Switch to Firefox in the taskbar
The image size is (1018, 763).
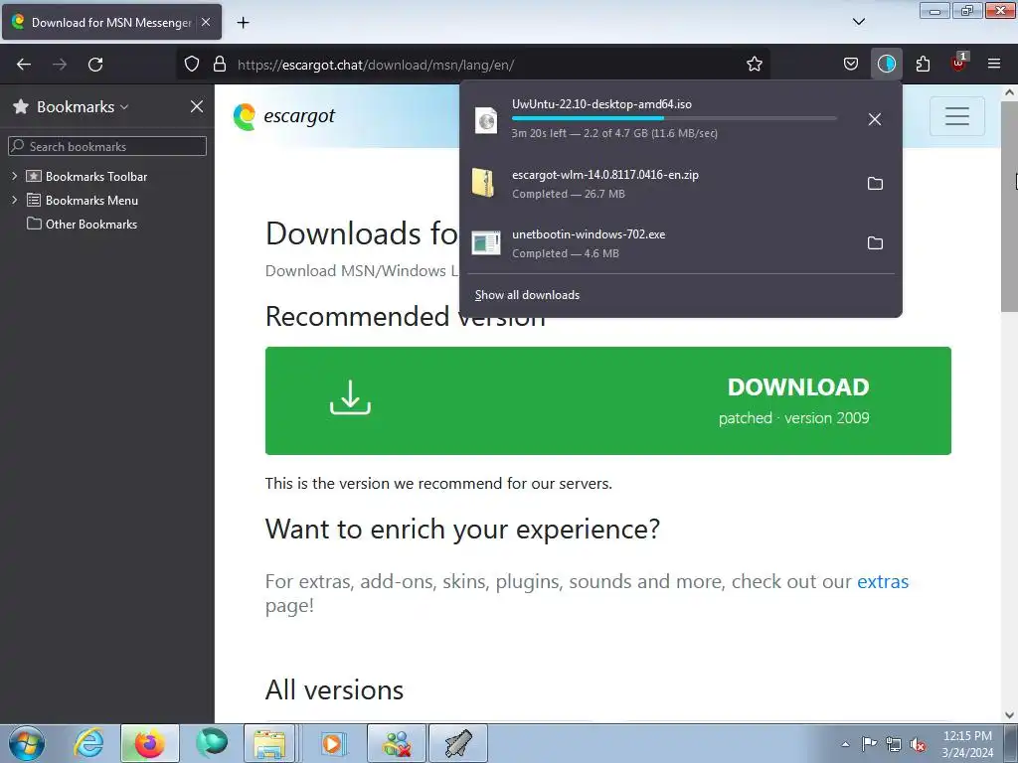[x=149, y=743]
